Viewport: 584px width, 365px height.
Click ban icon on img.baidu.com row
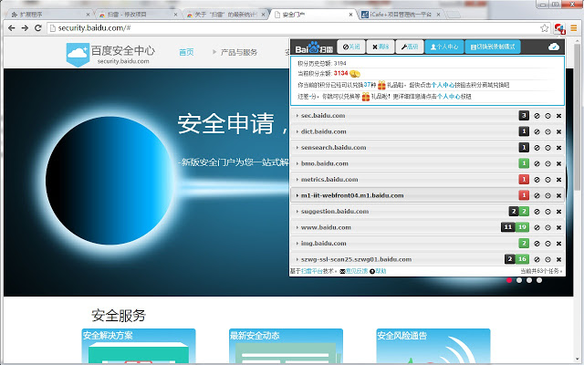click(537, 244)
